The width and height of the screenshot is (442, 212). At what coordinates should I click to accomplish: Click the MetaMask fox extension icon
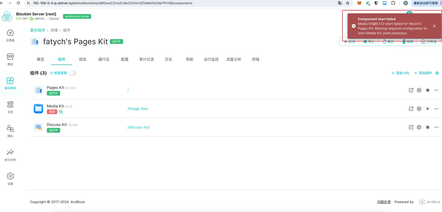pos(359,3)
